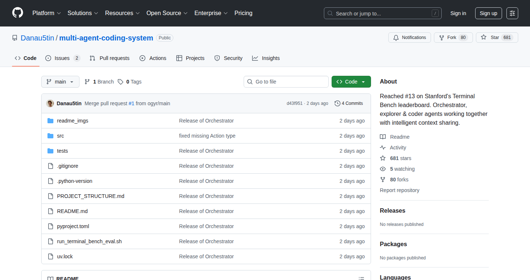This screenshot has width=530, height=280.
Task: Click the tag icon next to Tags
Action: click(120, 82)
